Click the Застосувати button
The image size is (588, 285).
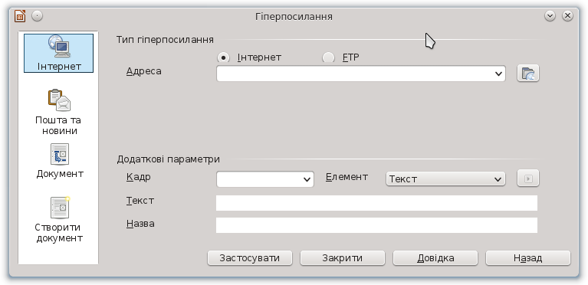[x=250, y=258]
